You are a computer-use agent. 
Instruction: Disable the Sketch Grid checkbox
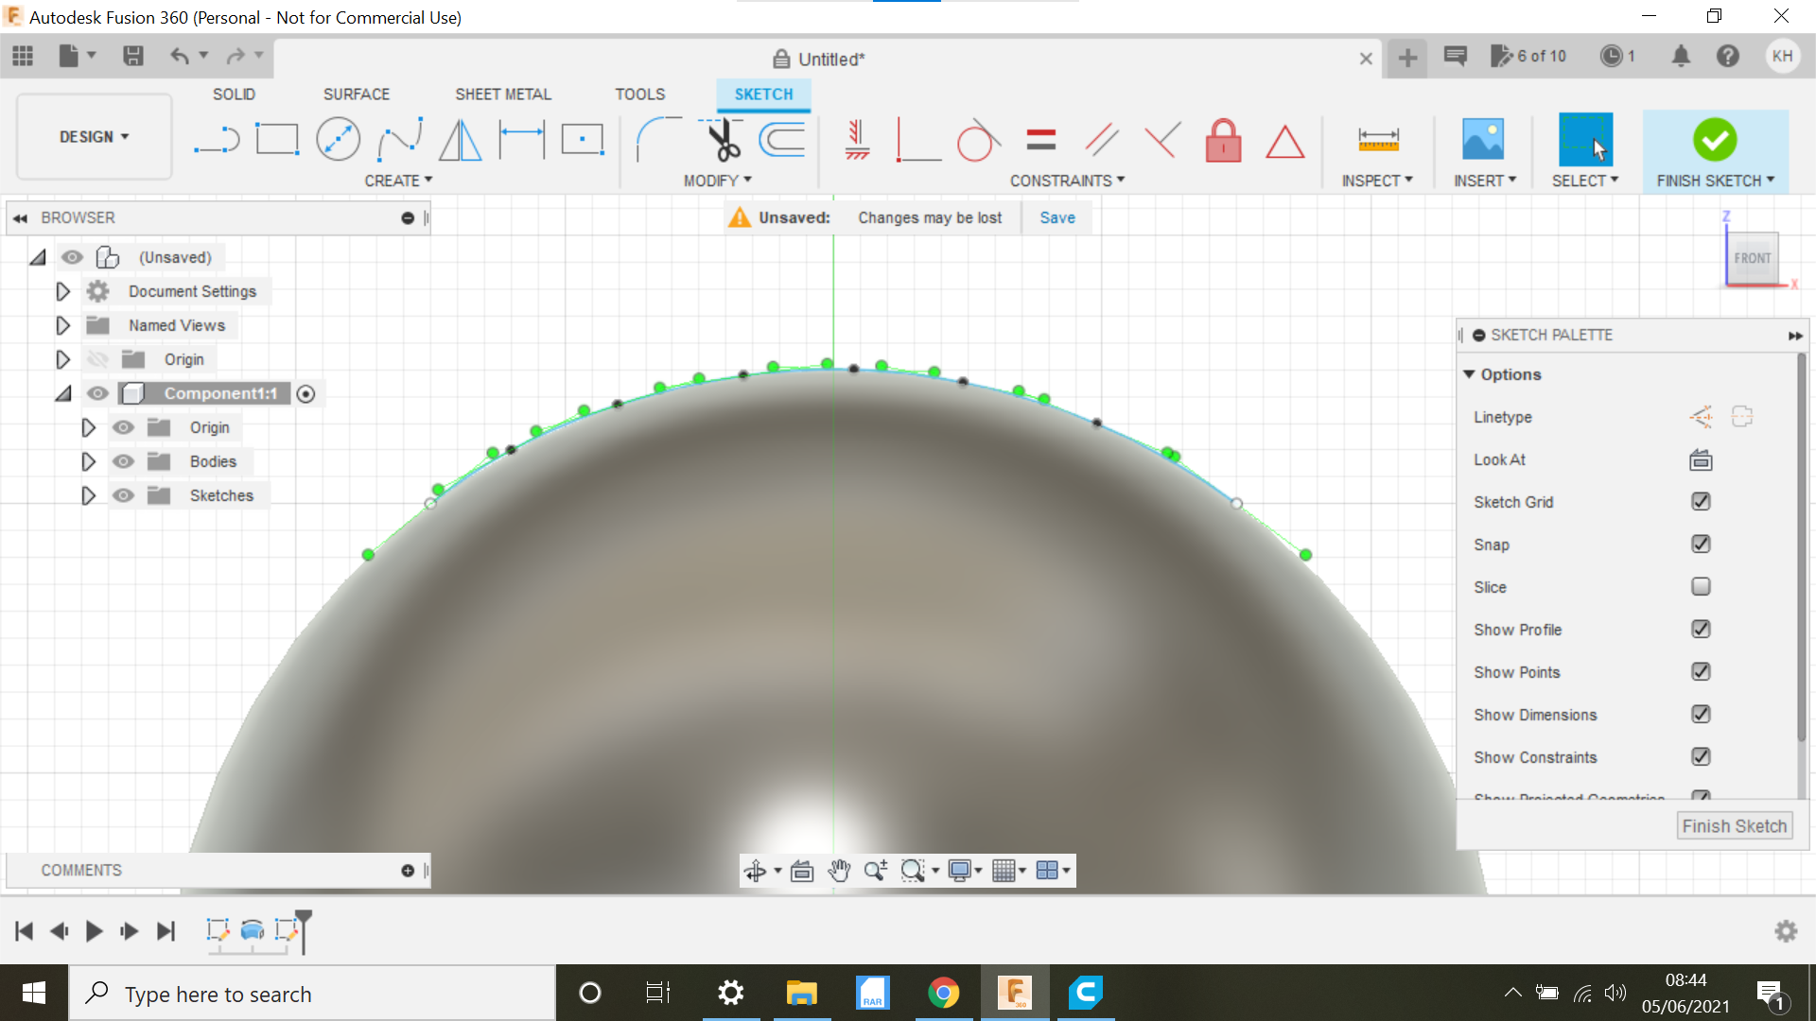1700,501
